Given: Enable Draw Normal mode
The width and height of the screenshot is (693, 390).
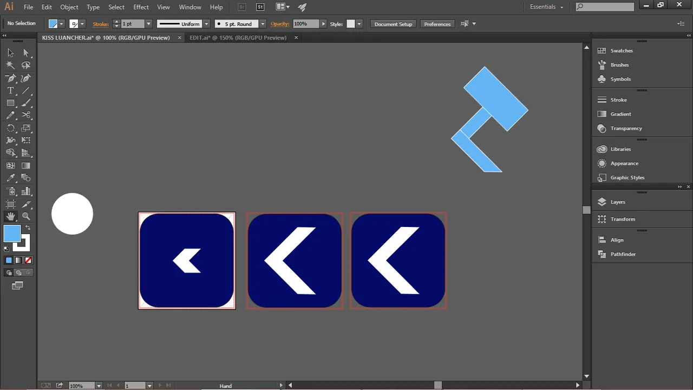Looking at the screenshot, I should point(9,273).
